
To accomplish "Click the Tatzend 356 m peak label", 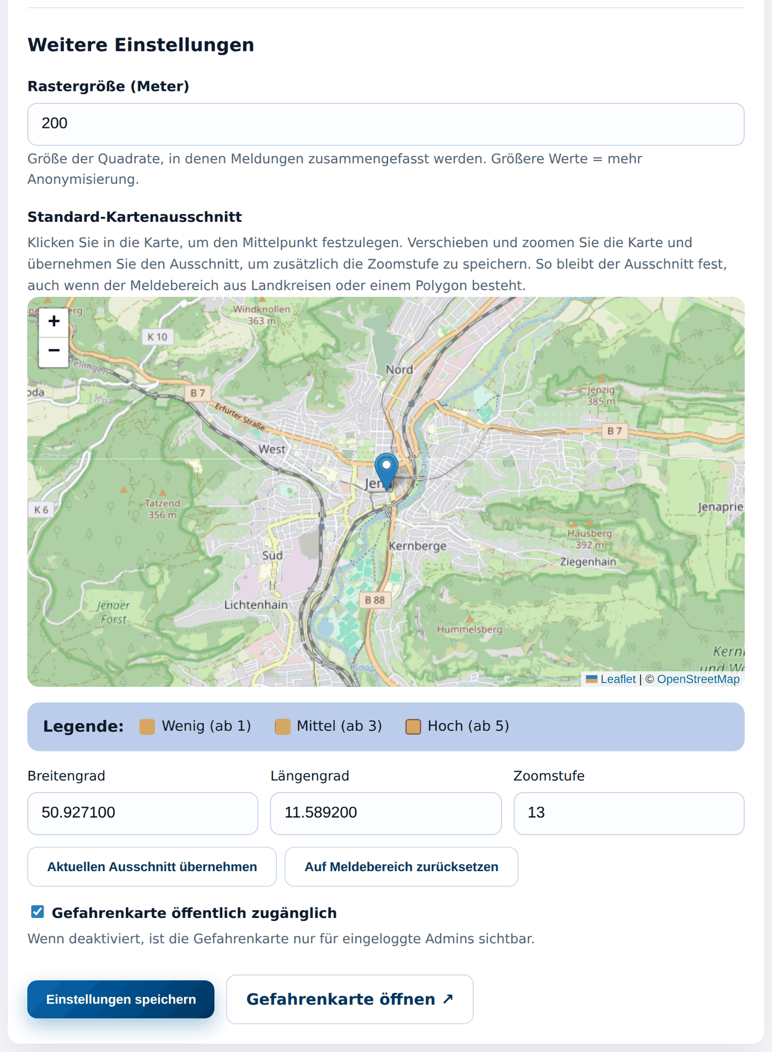I will click(x=163, y=509).
